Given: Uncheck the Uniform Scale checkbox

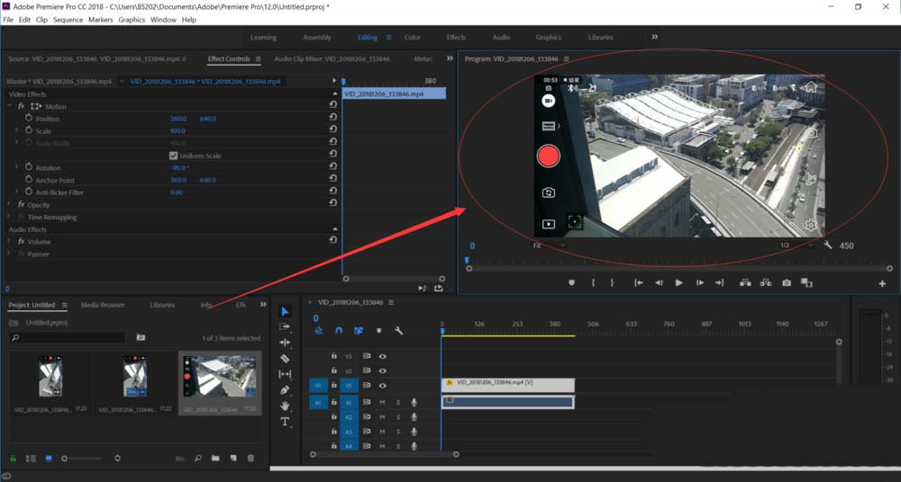Looking at the screenshot, I should pos(173,156).
